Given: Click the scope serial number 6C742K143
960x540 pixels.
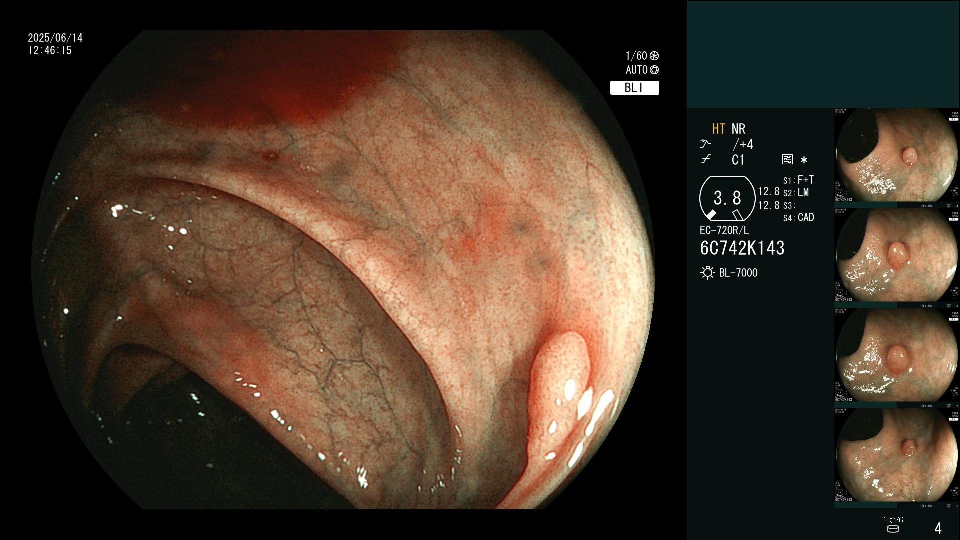Looking at the screenshot, I should click(742, 248).
